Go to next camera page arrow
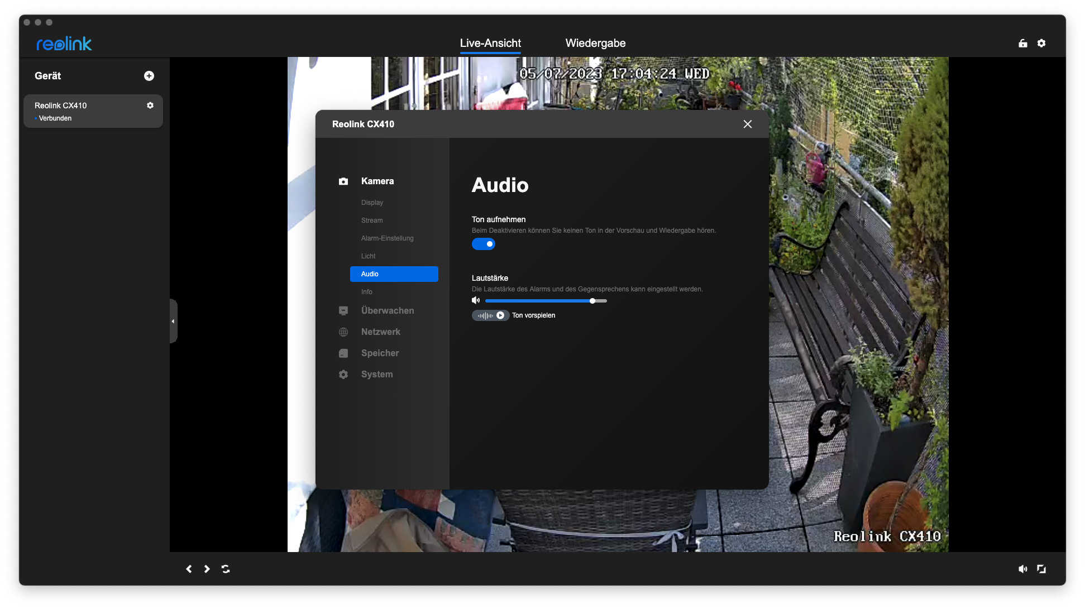This screenshot has width=1085, height=609. 207,569
